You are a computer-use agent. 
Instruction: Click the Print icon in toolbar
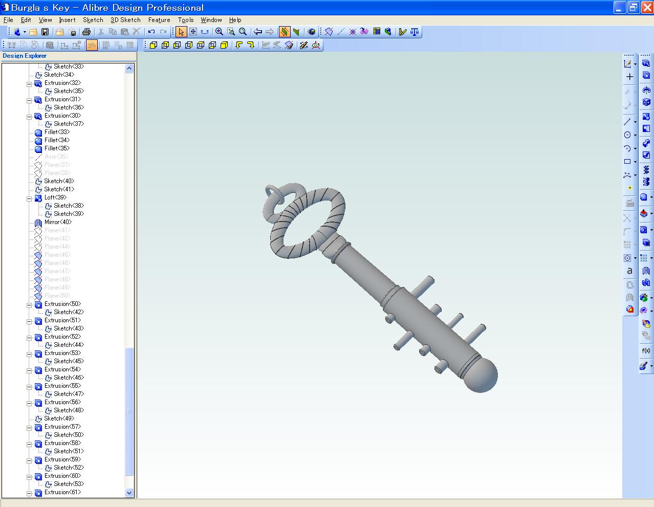click(86, 32)
